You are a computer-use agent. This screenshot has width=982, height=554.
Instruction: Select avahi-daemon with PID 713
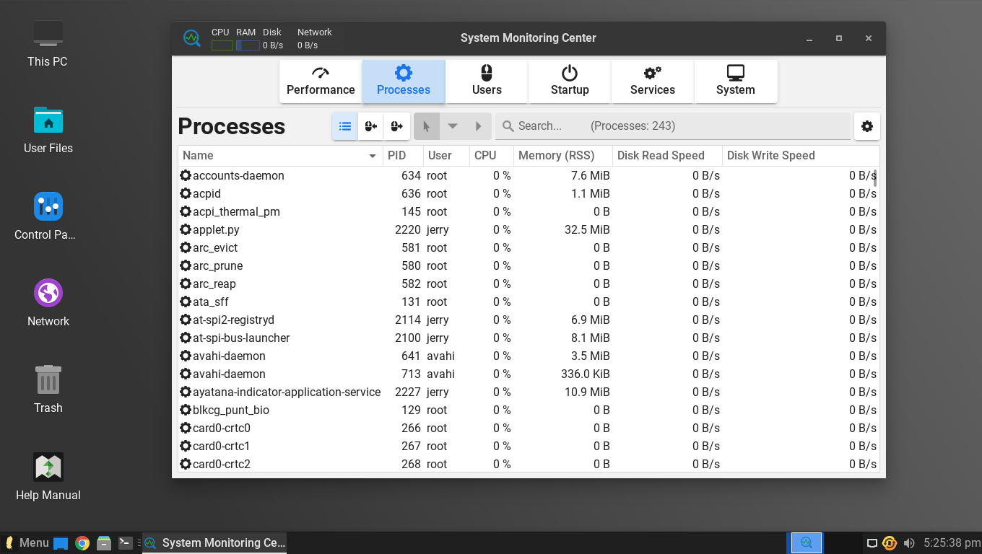[529, 374]
